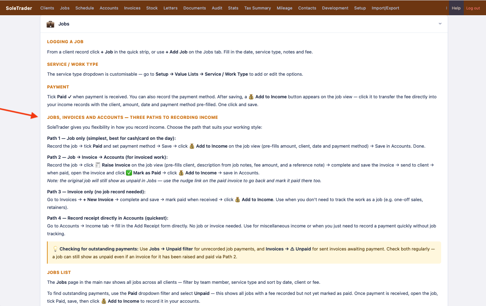Click the money bag icon in Payment section
The image size is (486, 306).
pyautogui.click(x=251, y=97)
